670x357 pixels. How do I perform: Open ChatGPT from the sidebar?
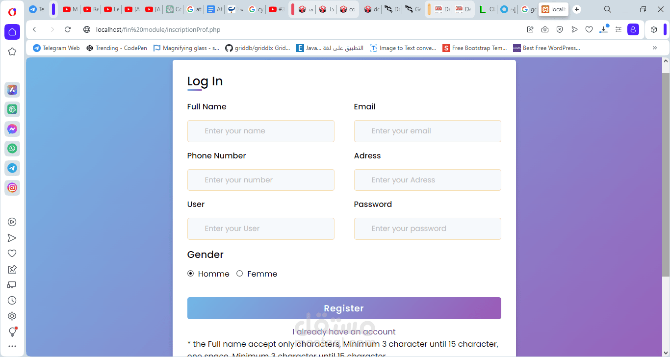[x=12, y=109]
